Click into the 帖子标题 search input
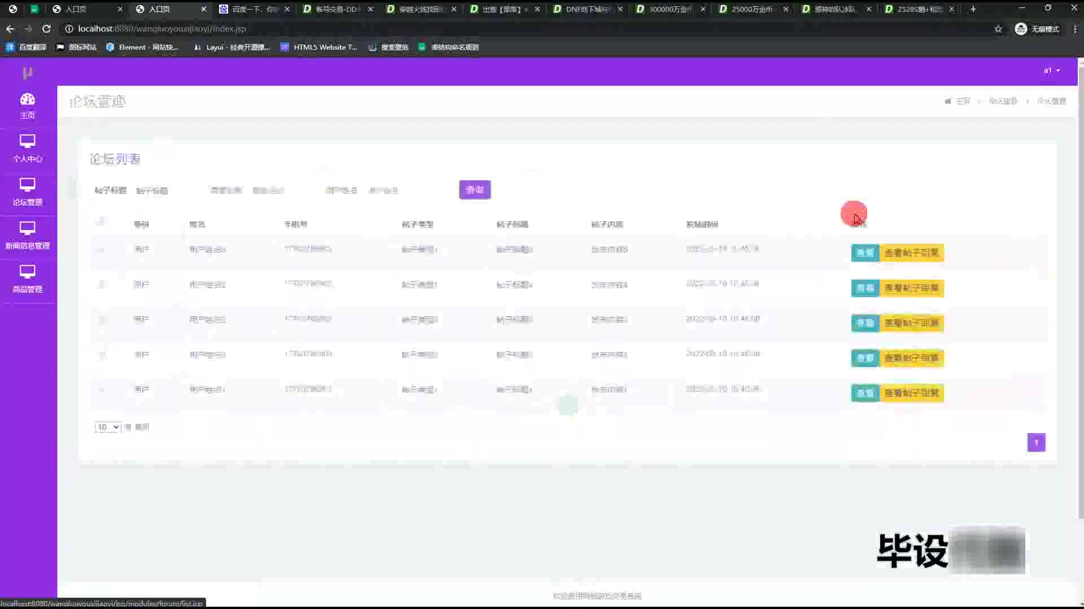The image size is (1084, 609). [x=164, y=191]
